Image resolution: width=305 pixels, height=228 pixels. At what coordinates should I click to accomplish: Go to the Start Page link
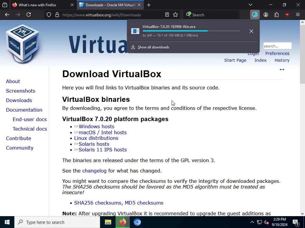coord(235,60)
